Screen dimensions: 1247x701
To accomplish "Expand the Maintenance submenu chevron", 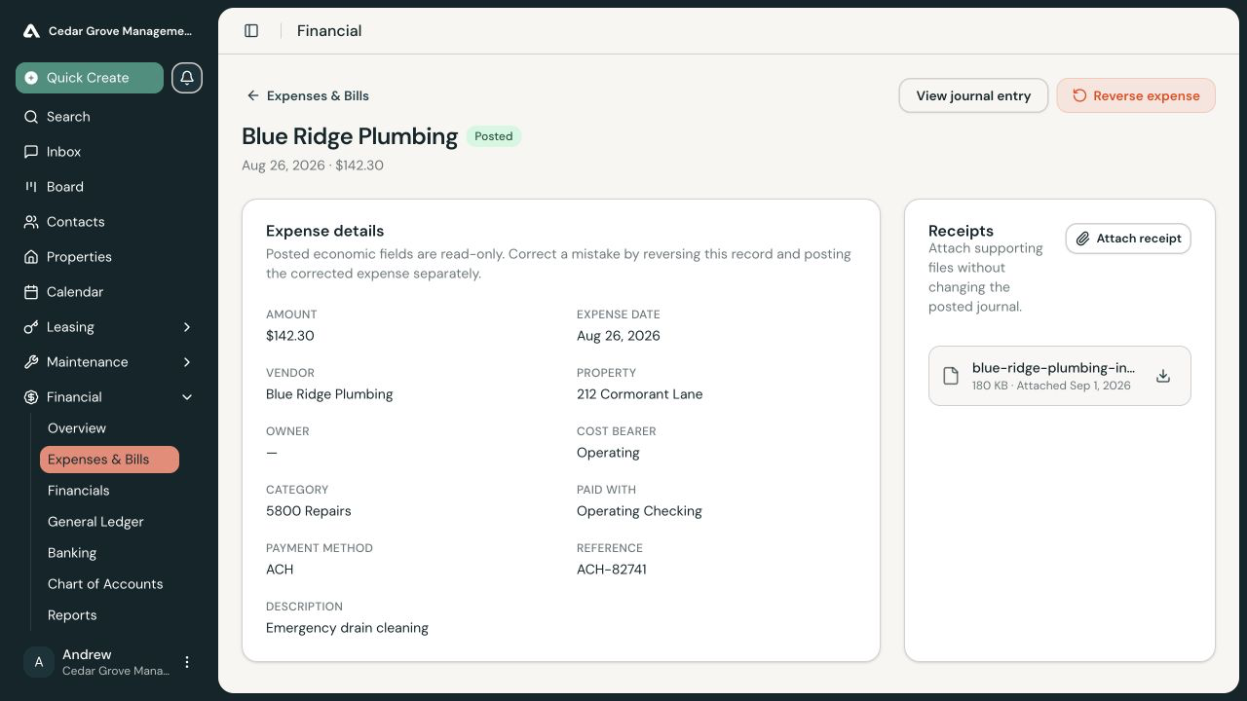I will (187, 362).
